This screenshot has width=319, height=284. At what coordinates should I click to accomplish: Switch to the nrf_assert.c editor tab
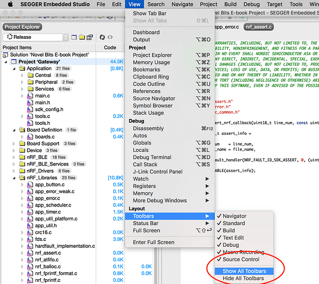coord(259,27)
